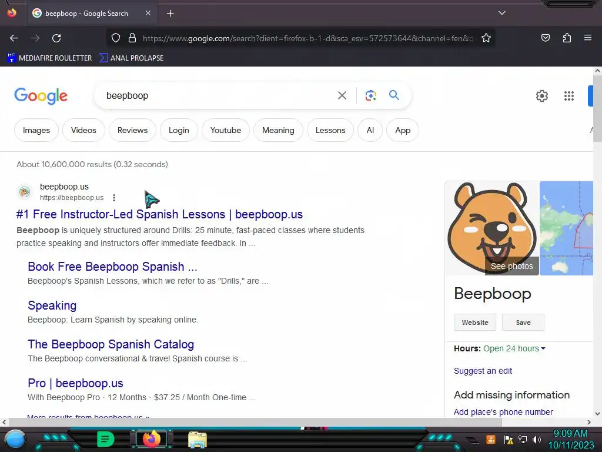Viewport: 602px width, 452px height.
Task: Open the Firefox hamburger application menu
Action: click(x=588, y=38)
